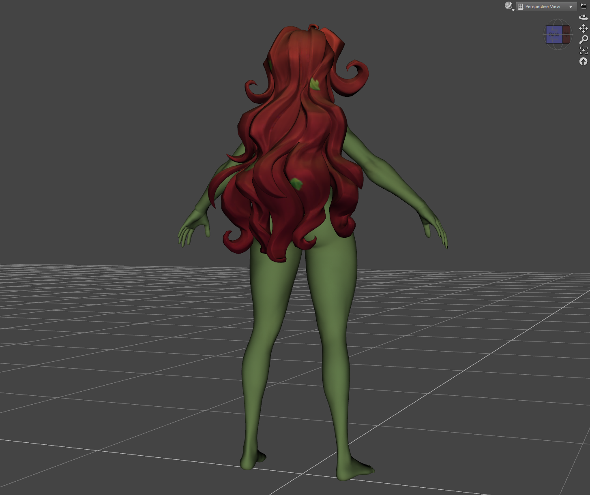Open the Perspective View camera dropdown

(x=546, y=6)
